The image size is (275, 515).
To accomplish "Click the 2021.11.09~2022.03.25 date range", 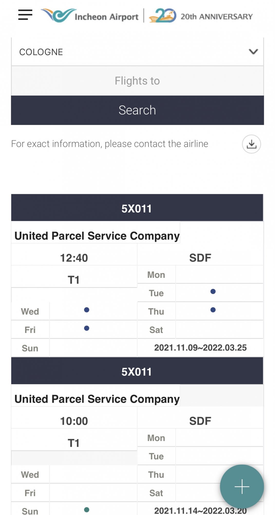I will [x=200, y=348].
